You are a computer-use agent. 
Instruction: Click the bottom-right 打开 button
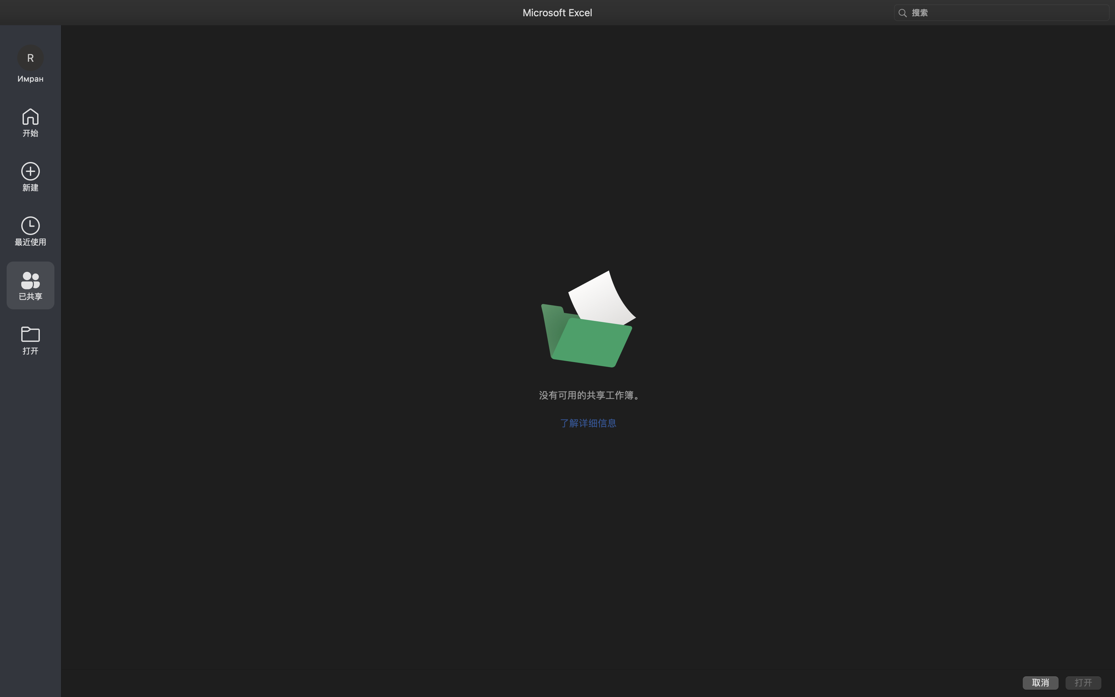click(1083, 682)
